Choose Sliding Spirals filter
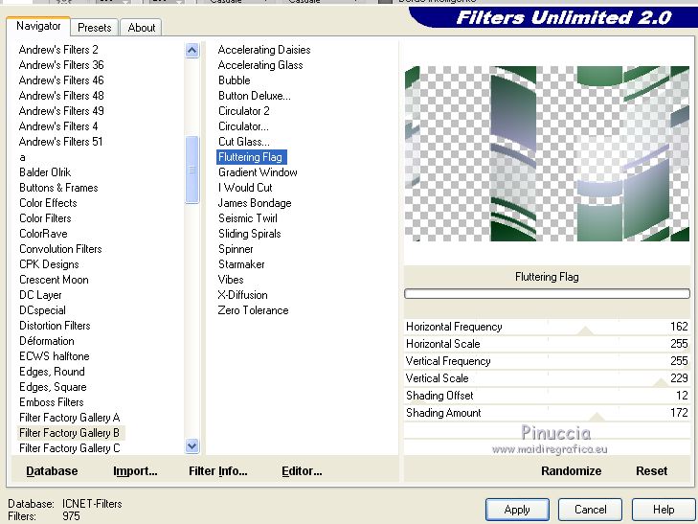Image resolution: width=698 pixels, height=524 pixels. click(249, 234)
